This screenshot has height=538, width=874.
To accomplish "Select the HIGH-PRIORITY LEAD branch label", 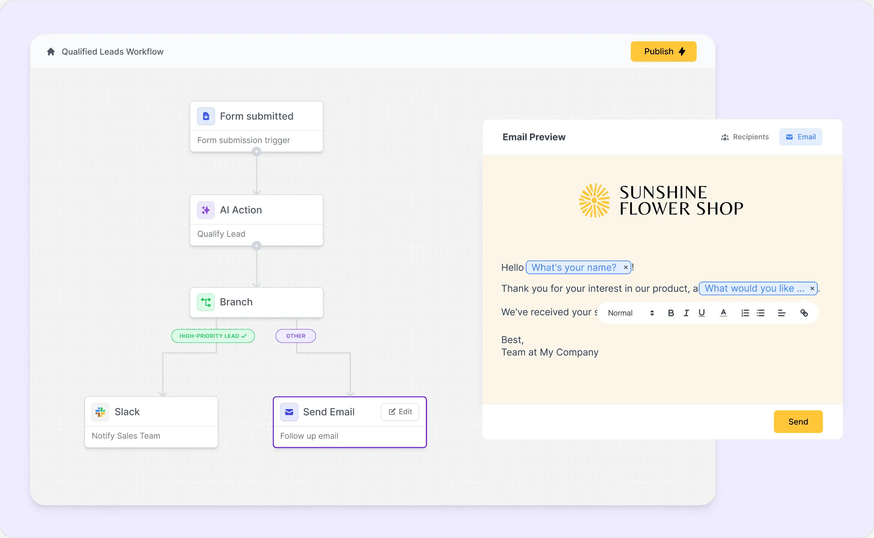I will click(213, 336).
